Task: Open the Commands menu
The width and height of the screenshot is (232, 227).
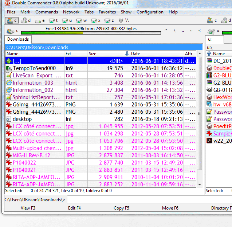Action: coord(47,12)
